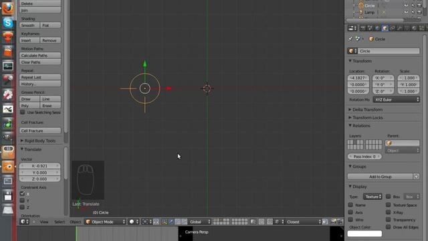Enable the Z Constraint Axis checkbox
428x241 pixels.
click(22, 208)
